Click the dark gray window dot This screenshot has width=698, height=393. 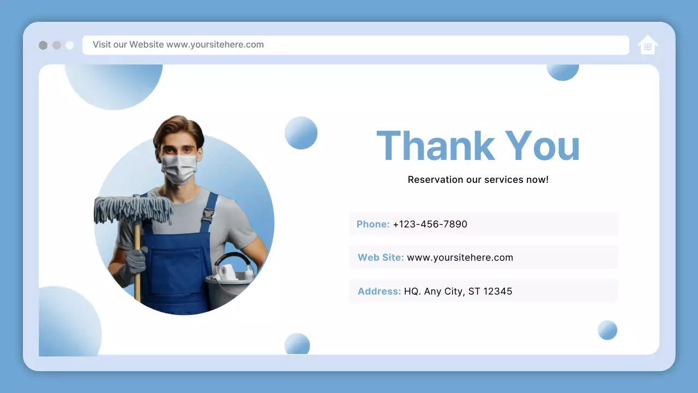(x=43, y=45)
